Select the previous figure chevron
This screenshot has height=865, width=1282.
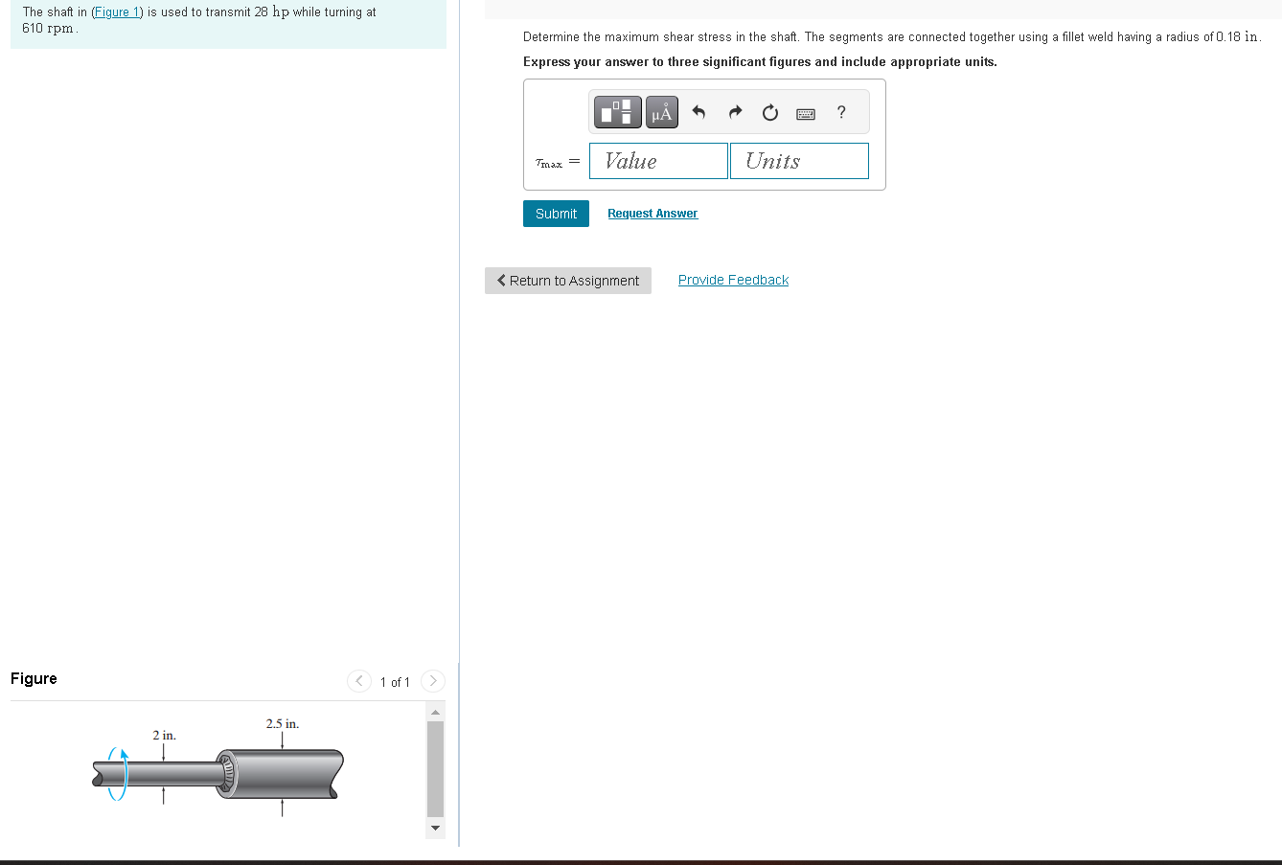pyautogui.click(x=358, y=680)
